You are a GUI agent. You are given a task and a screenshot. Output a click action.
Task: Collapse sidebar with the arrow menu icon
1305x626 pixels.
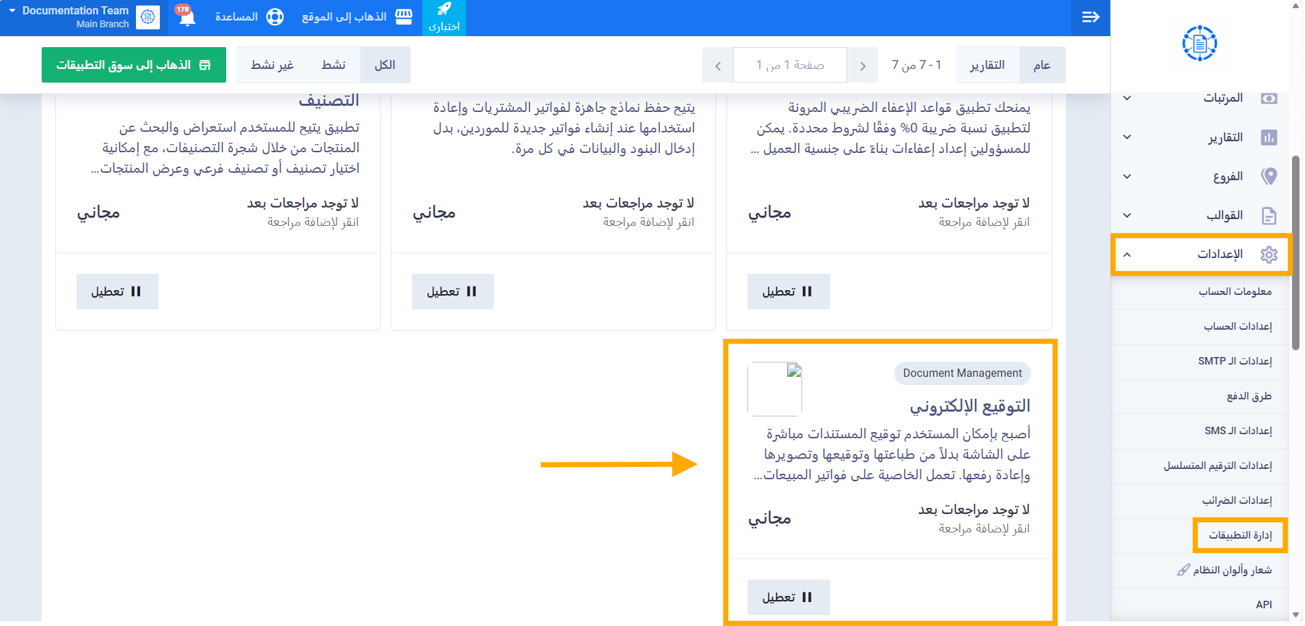pyautogui.click(x=1090, y=17)
